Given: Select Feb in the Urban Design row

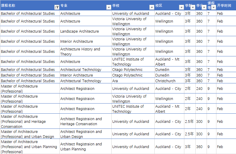Looking at the screenshot, I should click(220, 134).
